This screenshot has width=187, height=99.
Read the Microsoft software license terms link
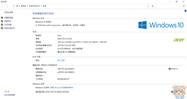(62, 88)
